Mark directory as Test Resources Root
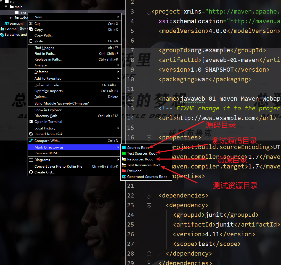281x265 pixels. [x=146, y=165]
